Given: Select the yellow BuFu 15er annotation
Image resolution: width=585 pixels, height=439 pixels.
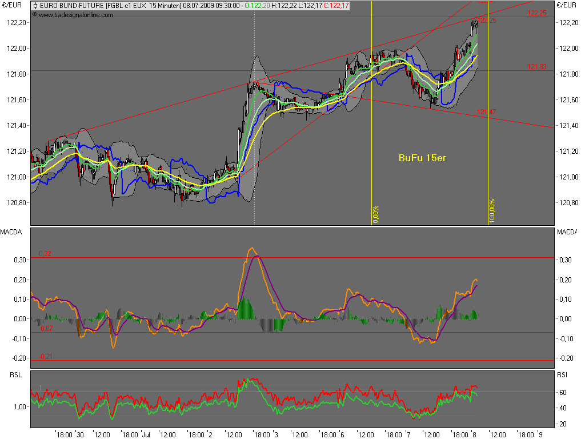Looking at the screenshot, I should [422, 158].
